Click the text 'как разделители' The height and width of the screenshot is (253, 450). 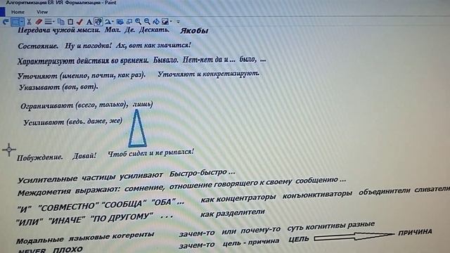pyautogui.click(x=232, y=213)
